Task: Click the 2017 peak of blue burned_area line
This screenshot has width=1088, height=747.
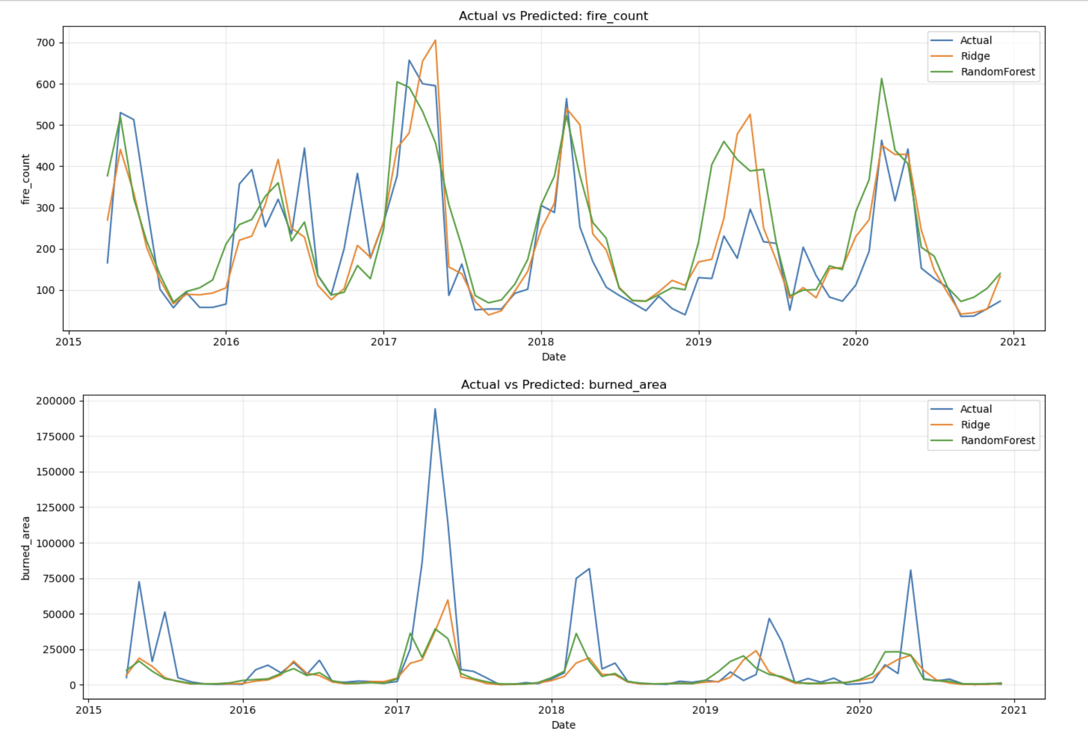Action: pos(435,409)
